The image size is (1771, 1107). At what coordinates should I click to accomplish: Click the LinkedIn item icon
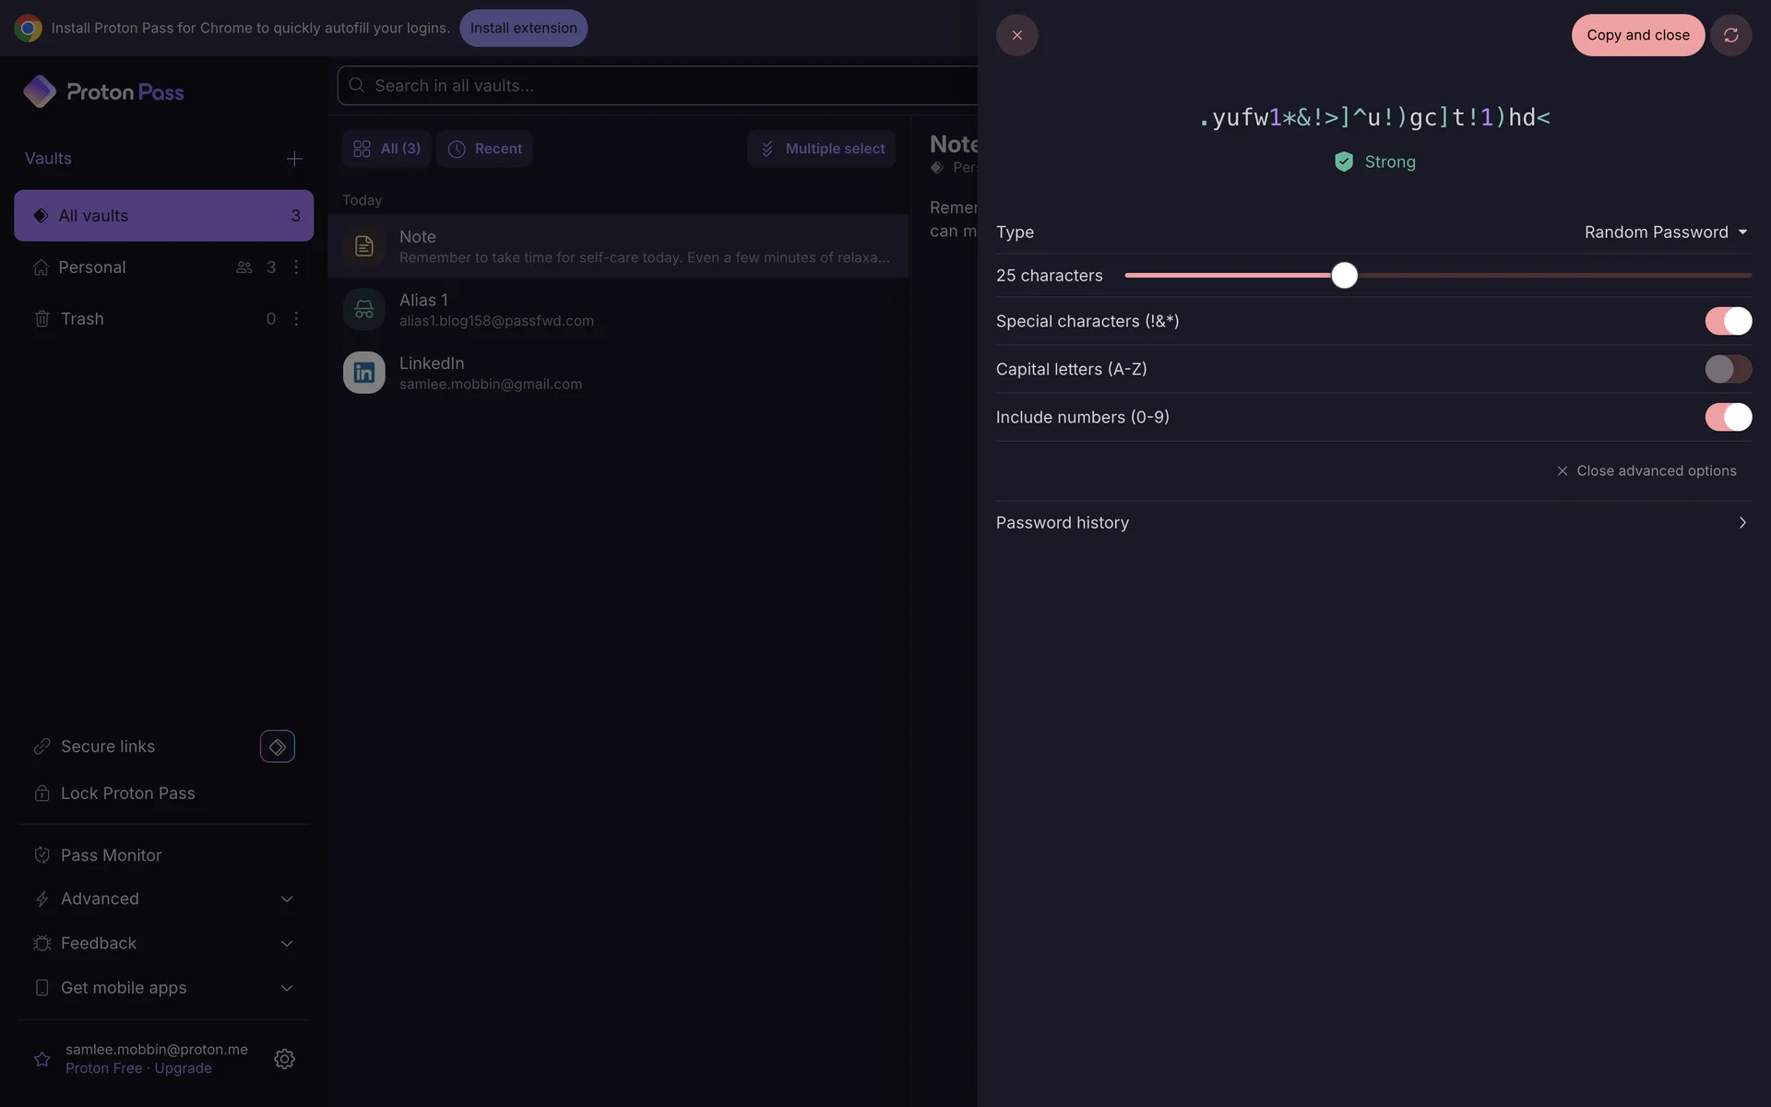363,373
